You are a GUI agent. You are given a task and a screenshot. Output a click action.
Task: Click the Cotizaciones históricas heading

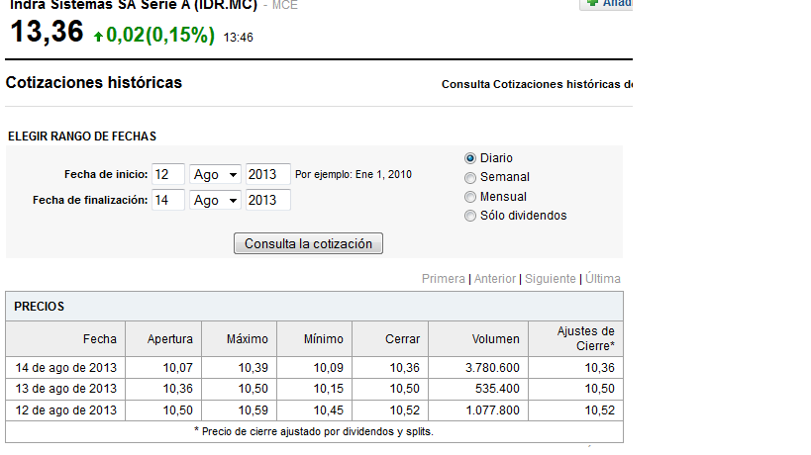pos(94,83)
